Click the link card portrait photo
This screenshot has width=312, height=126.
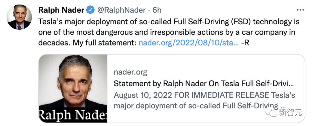(x=73, y=84)
